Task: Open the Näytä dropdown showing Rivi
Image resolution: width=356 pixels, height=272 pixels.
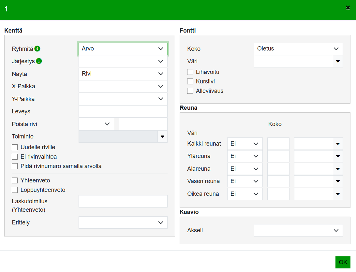Action: (x=123, y=74)
